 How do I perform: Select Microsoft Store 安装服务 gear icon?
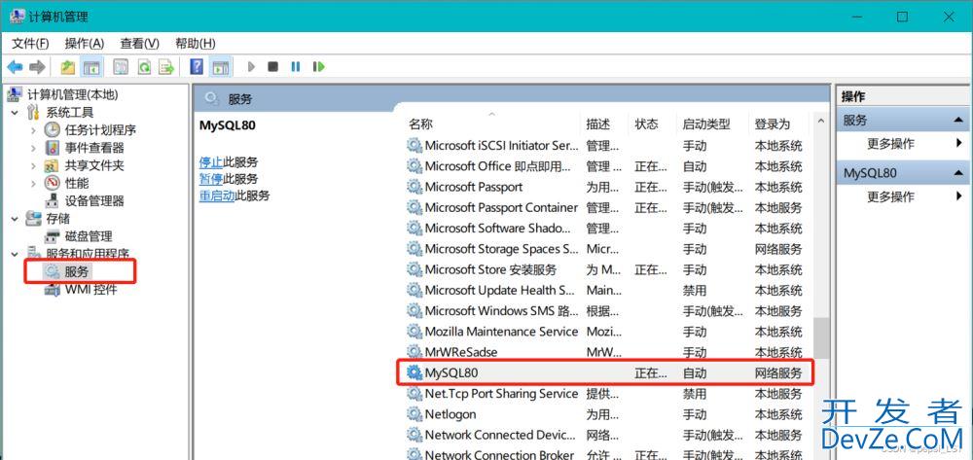(x=414, y=269)
